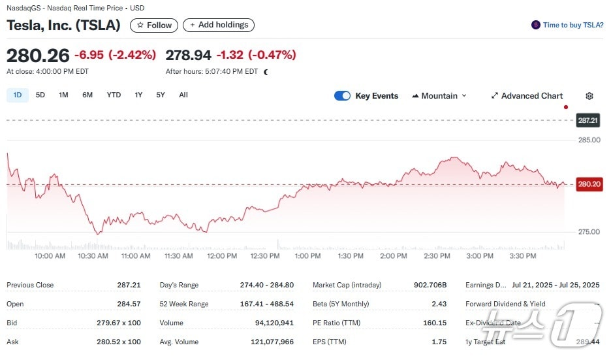Switch chart to YTD range
Image resolution: width=611 pixels, height=356 pixels.
(x=114, y=95)
